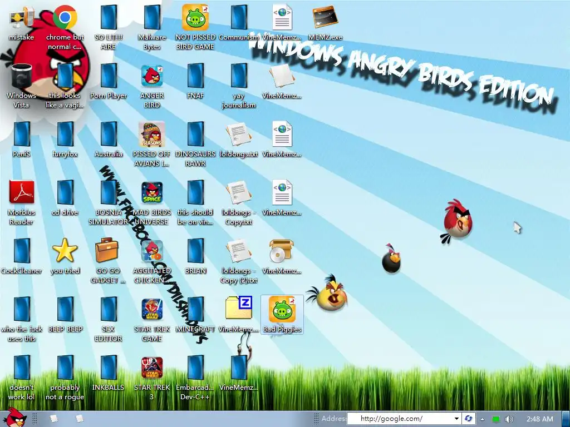The image size is (570, 427).
Task: Select the 'you tried' star icon
Action: 65,257
